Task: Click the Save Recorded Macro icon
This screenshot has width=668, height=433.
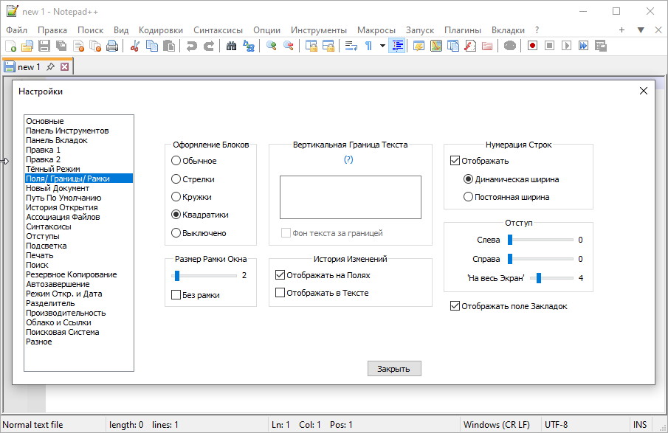Action: coord(601,46)
